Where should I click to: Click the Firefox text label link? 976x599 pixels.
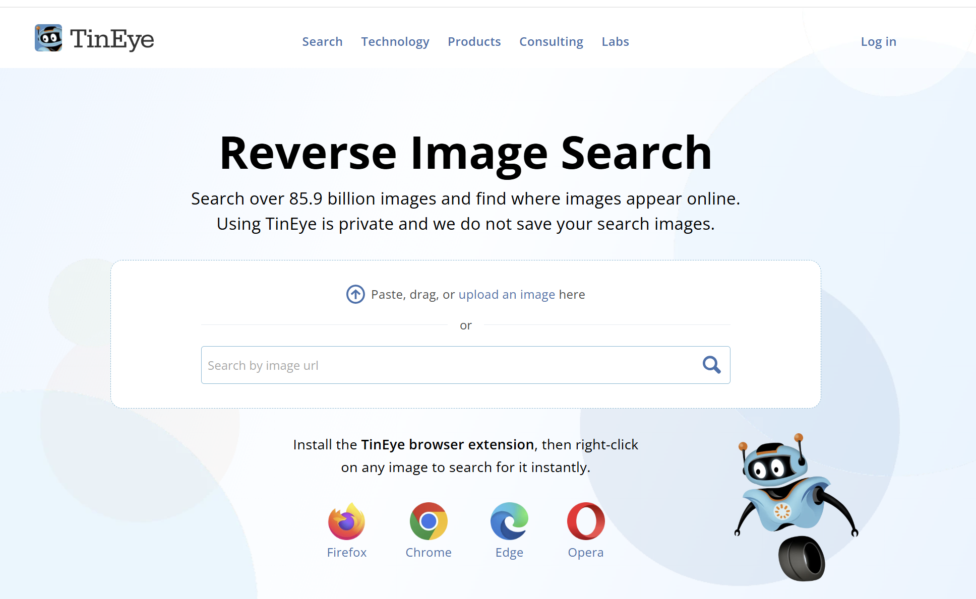346,553
